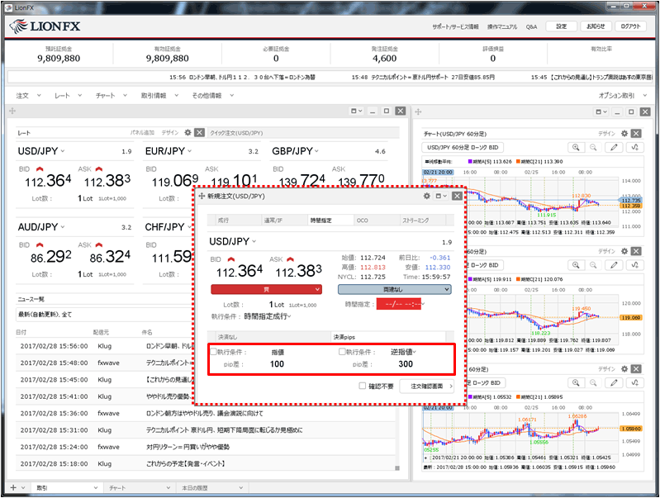Screen dimensions: 660x498
Task: Open the 買 buy/sell dropdown
Action: [267, 289]
